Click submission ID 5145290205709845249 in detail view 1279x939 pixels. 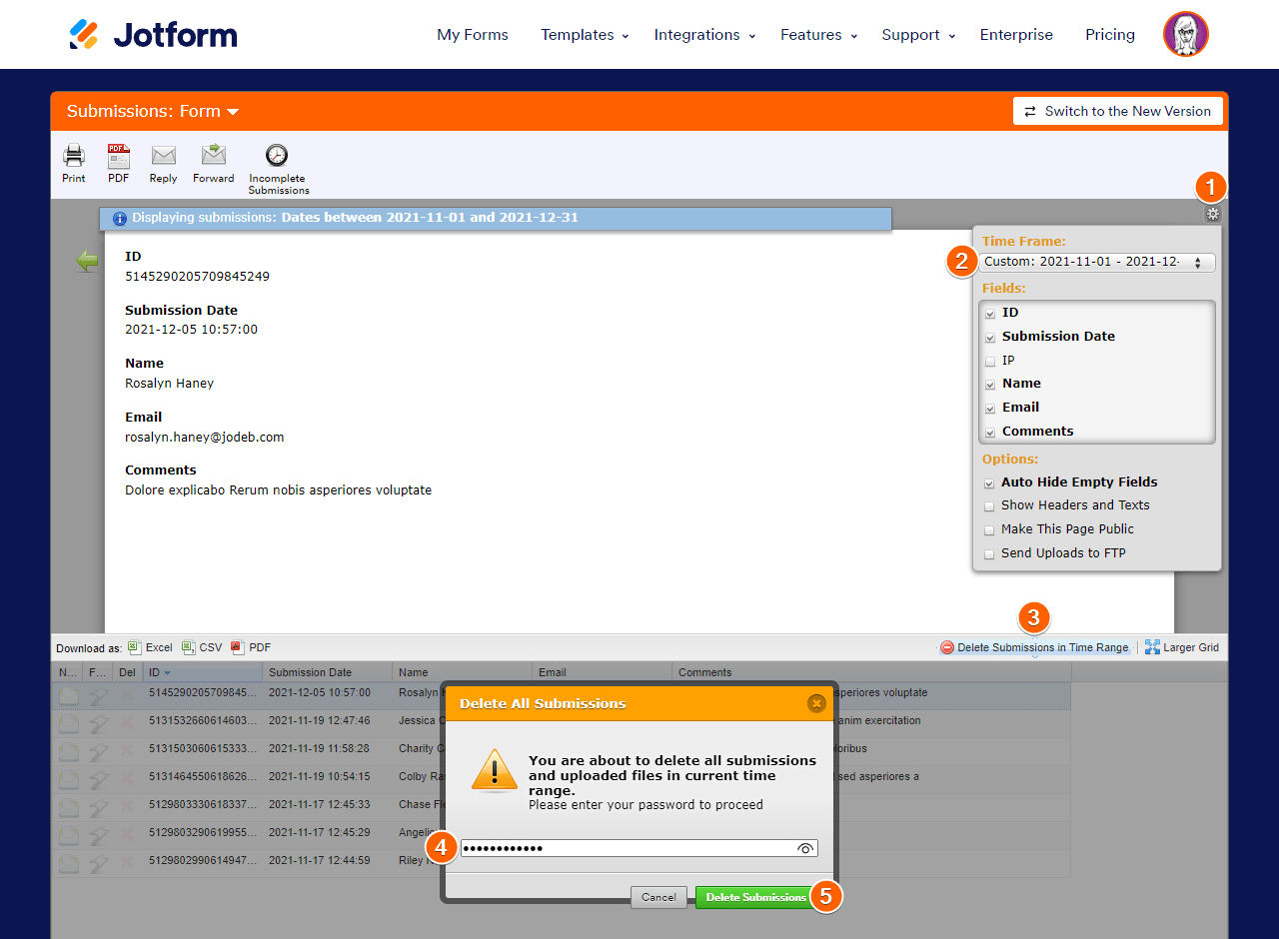pos(197,276)
